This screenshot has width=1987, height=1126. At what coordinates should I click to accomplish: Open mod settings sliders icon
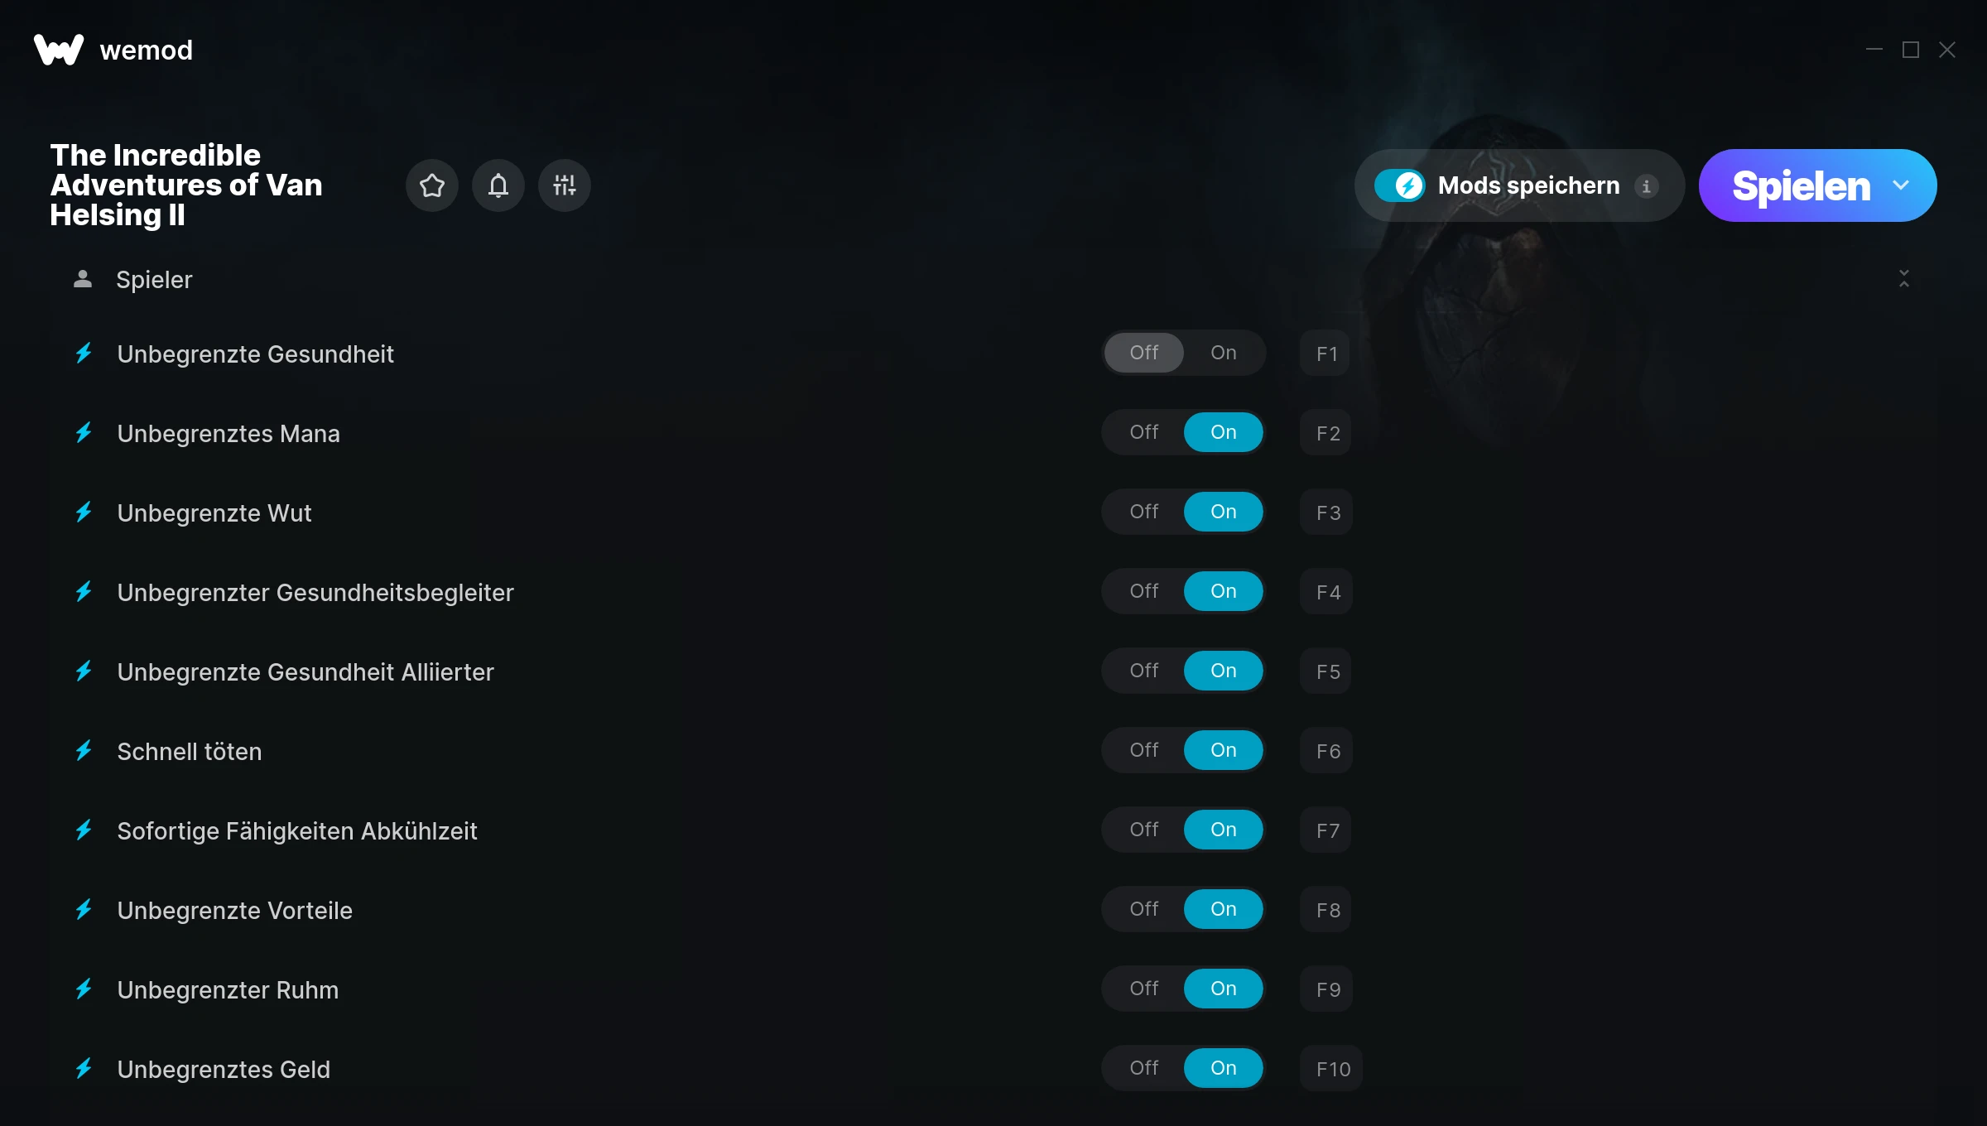[564, 185]
